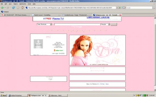Open the Tools menu

pos(29,4)
